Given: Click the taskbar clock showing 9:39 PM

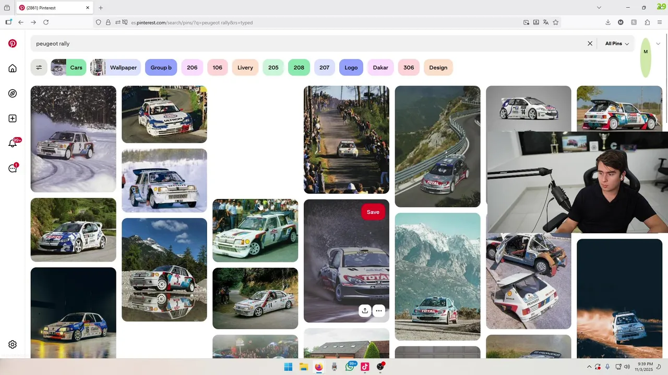Looking at the screenshot, I should coord(645,367).
